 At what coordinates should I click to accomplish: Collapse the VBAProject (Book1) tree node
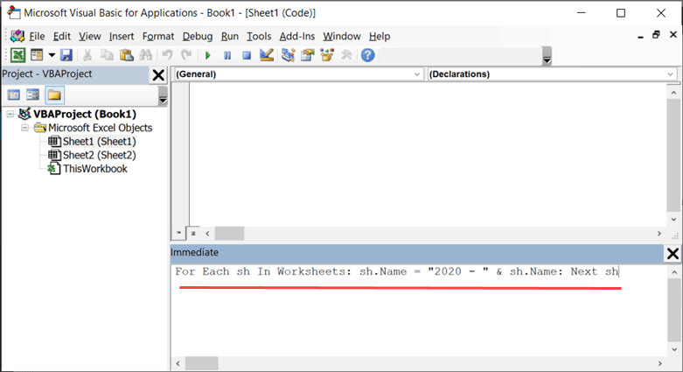point(10,114)
